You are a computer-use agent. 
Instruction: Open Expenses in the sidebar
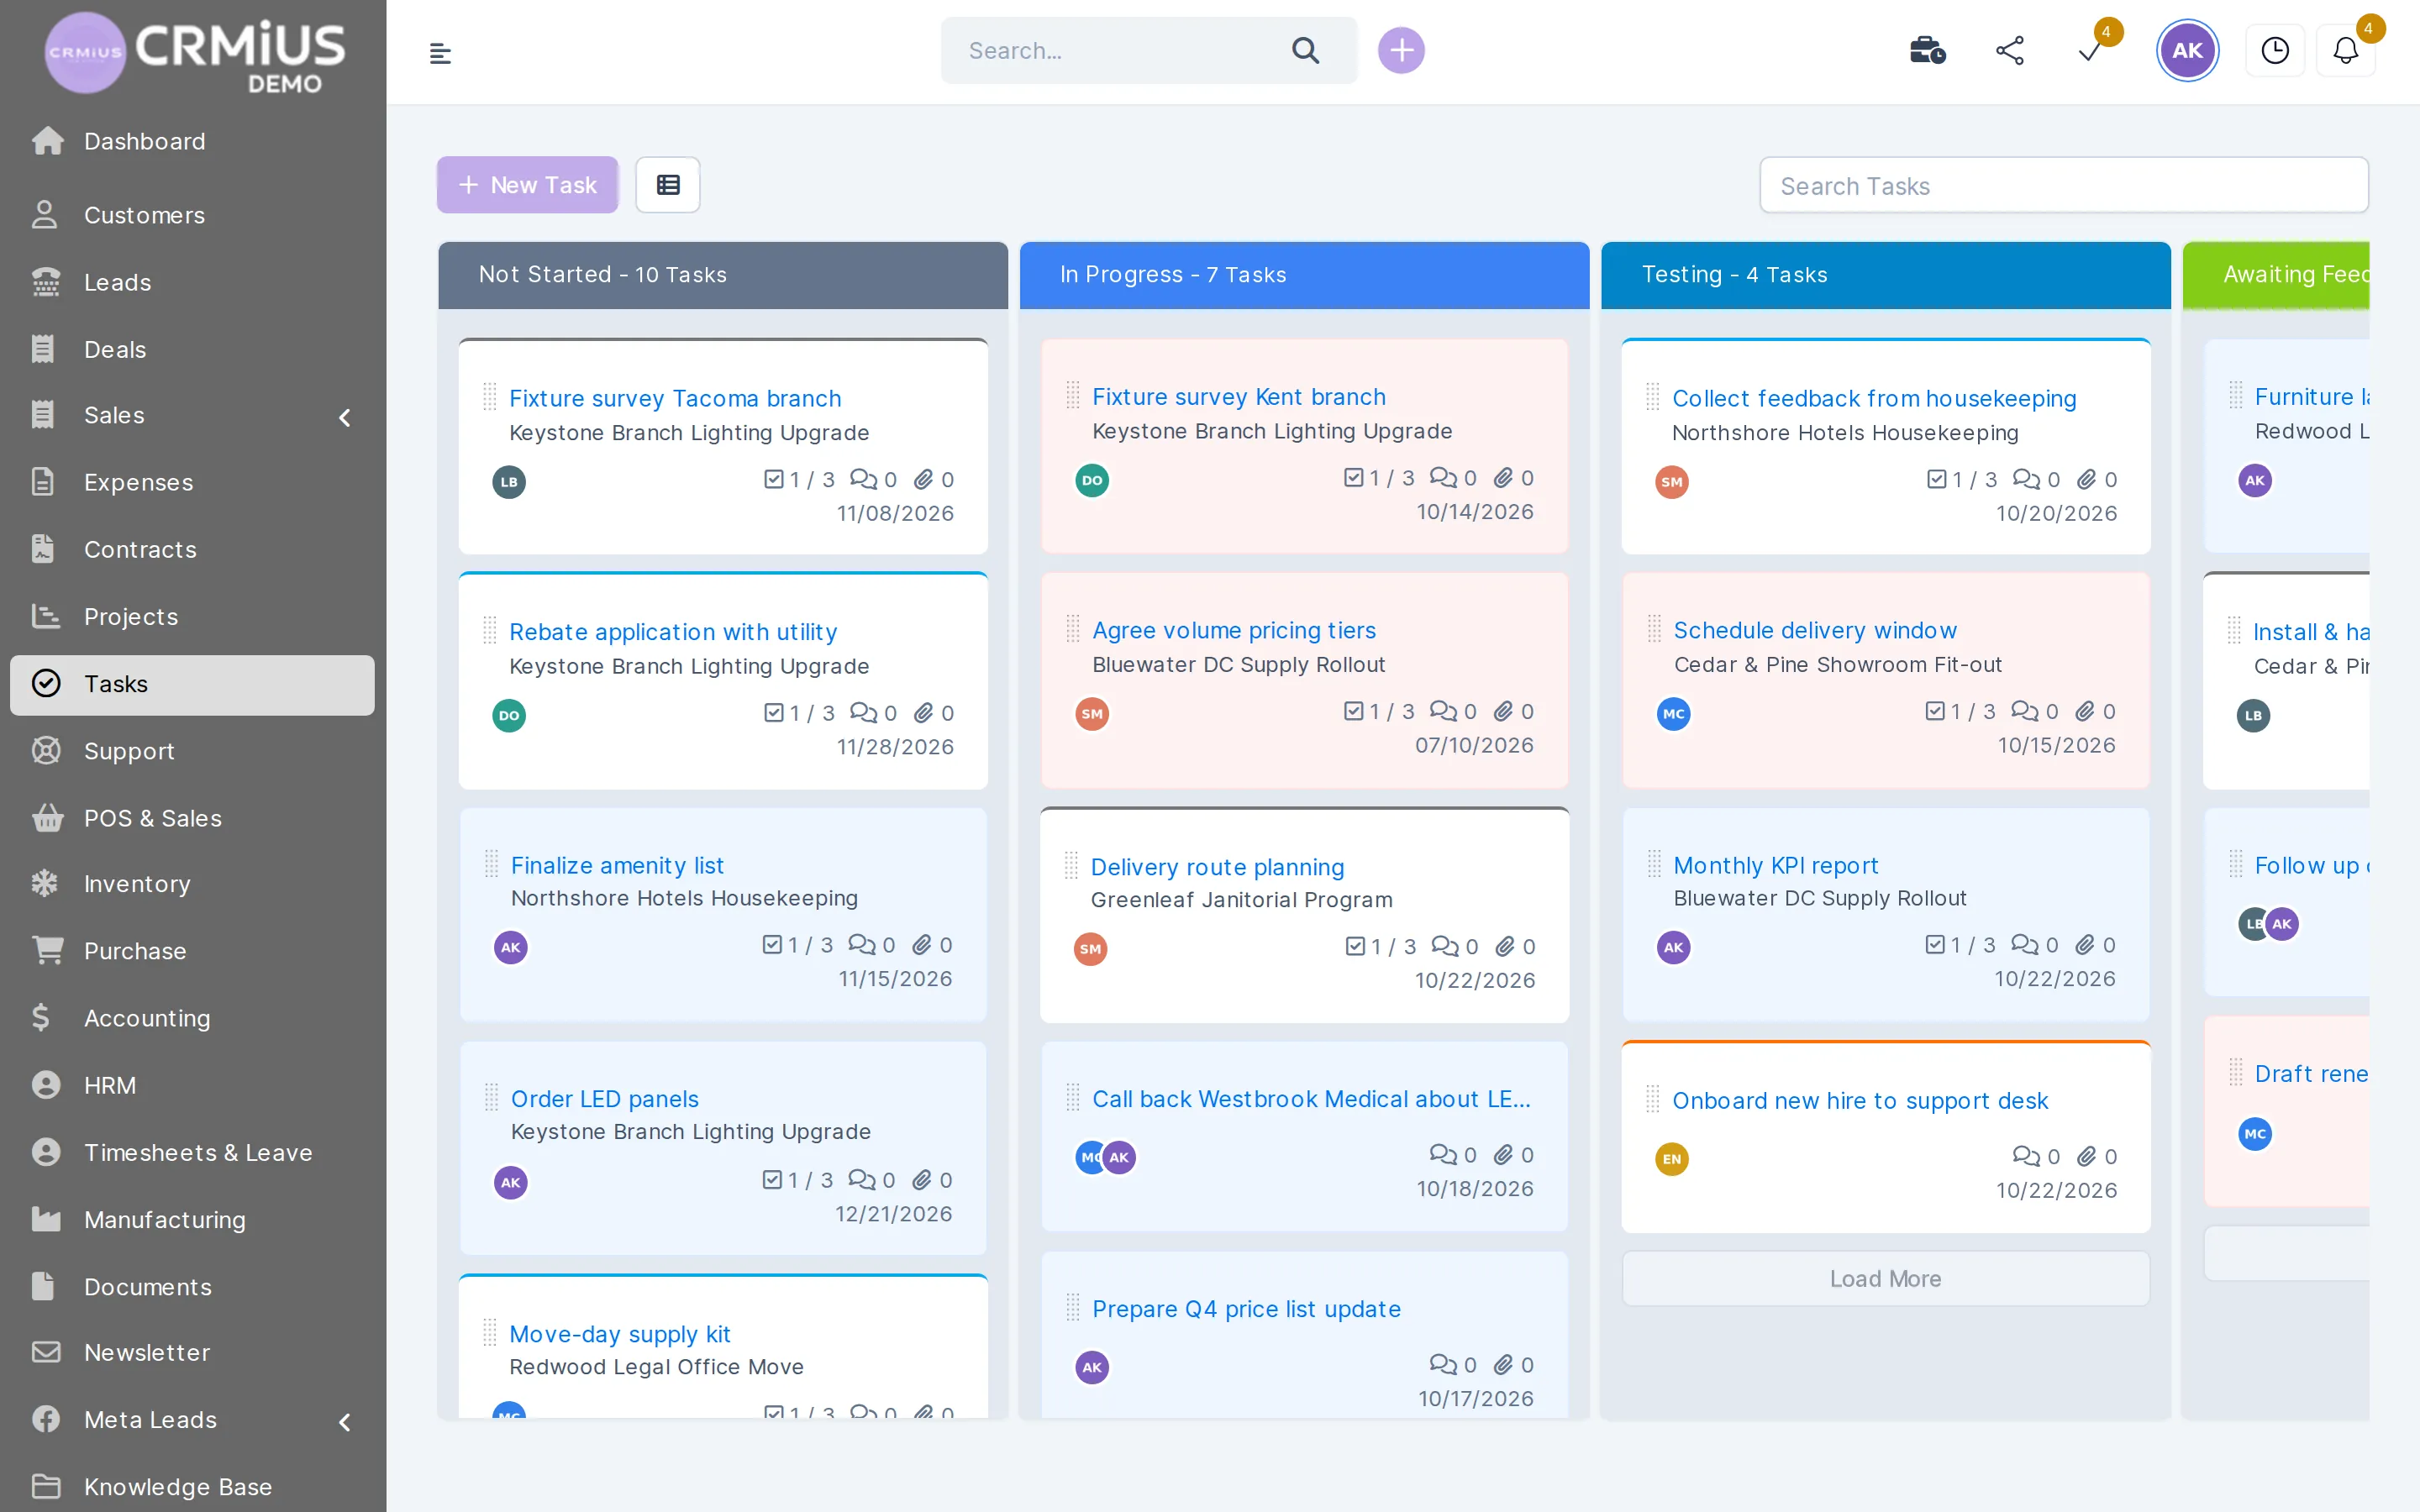[192, 482]
